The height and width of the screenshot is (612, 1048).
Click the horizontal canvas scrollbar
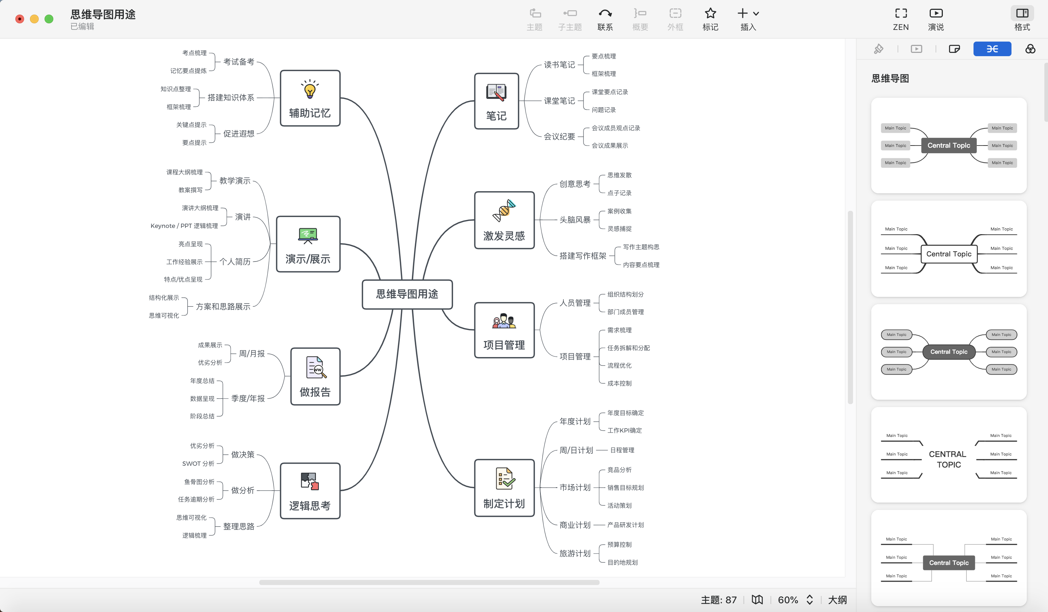tap(429, 582)
